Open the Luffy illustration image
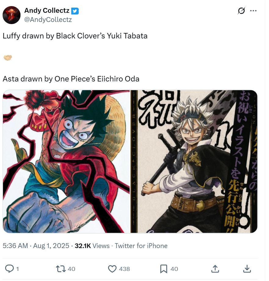 [66, 161]
